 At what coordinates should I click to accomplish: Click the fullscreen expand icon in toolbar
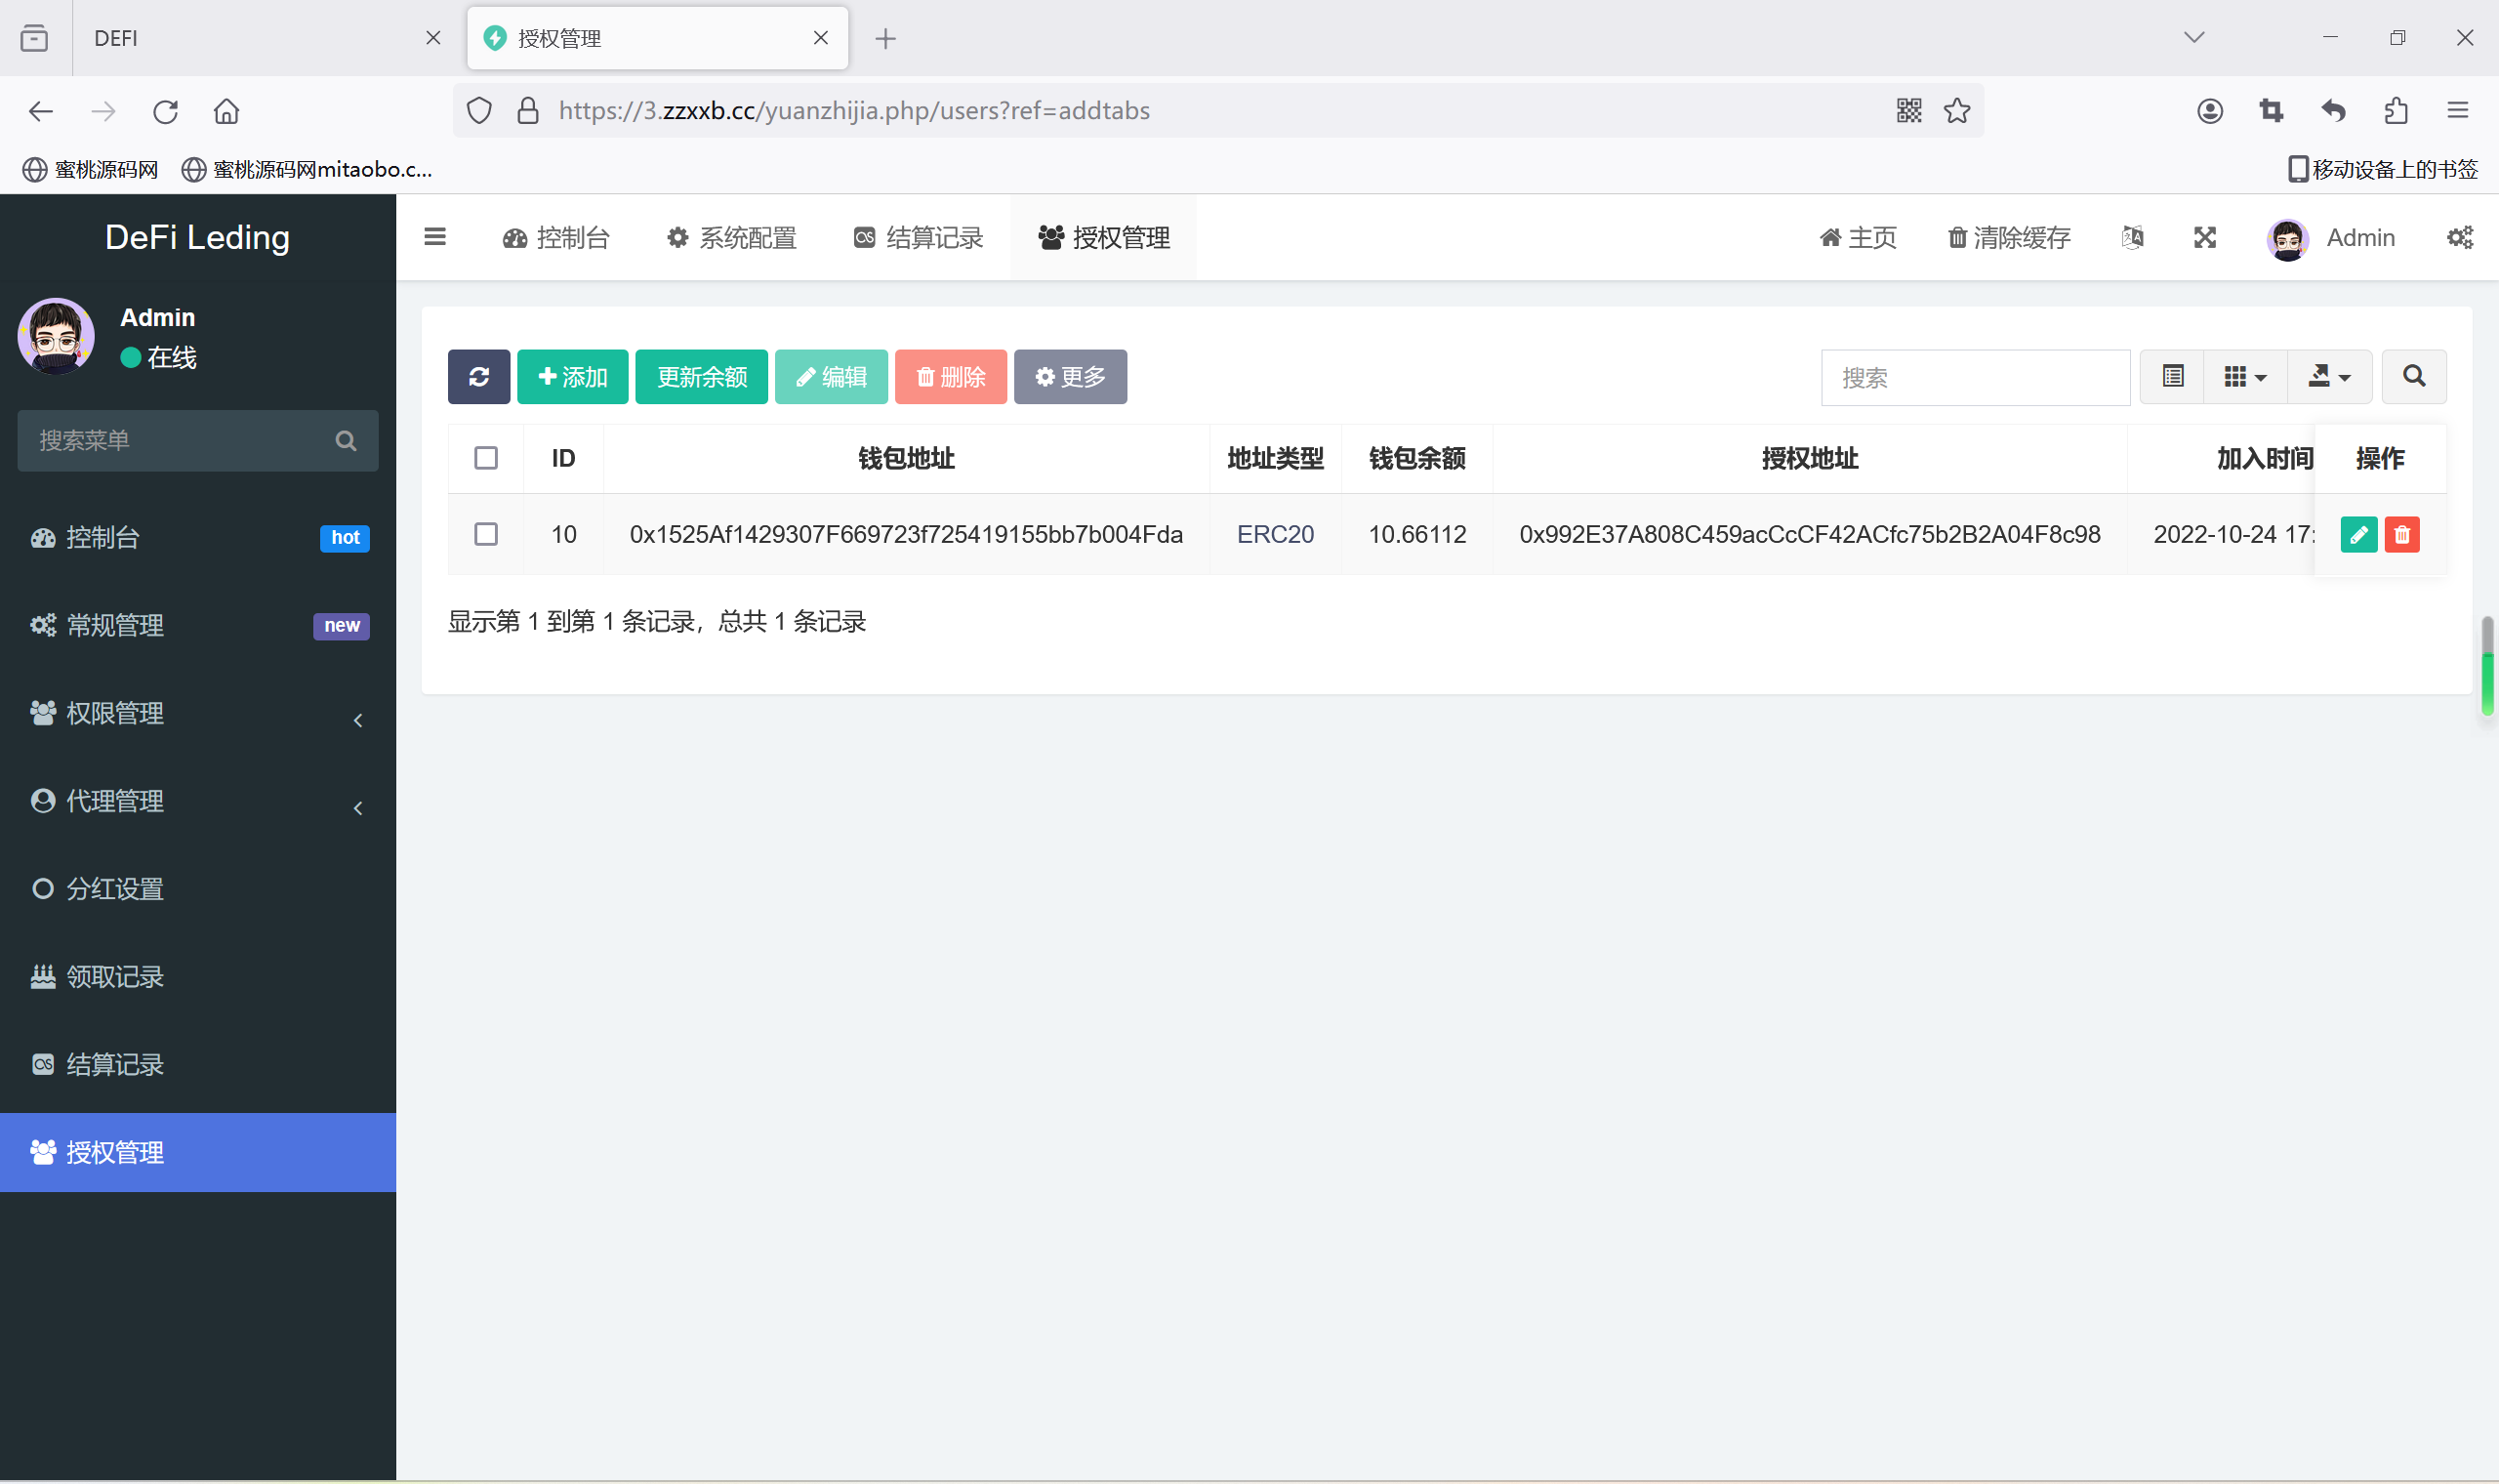(2206, 236)
